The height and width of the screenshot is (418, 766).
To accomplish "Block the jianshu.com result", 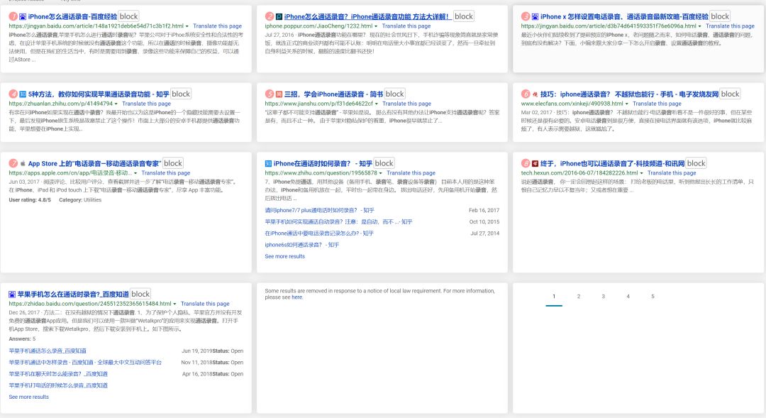I will tap(395, 94).
